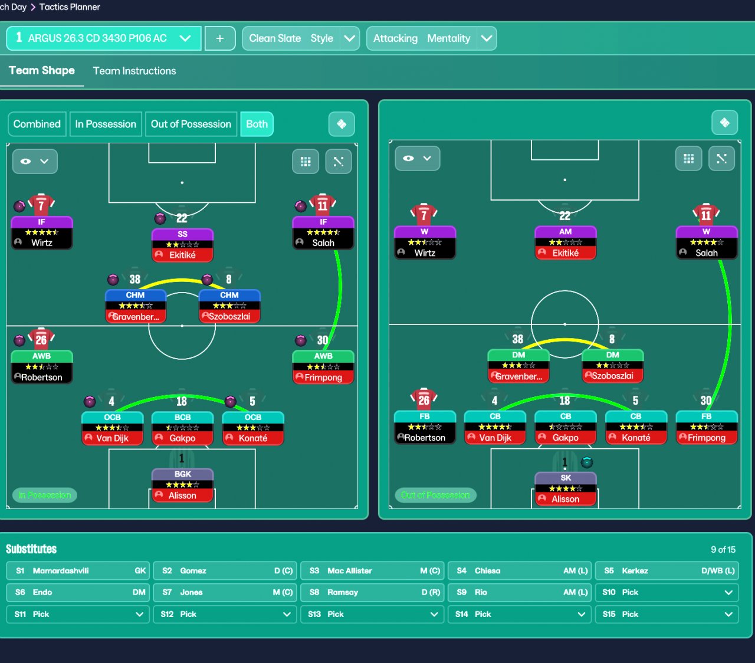755x663 pixels.
Task: Open the Attacking Mentality dropdown arrow
Action: [x=487, y=38]
